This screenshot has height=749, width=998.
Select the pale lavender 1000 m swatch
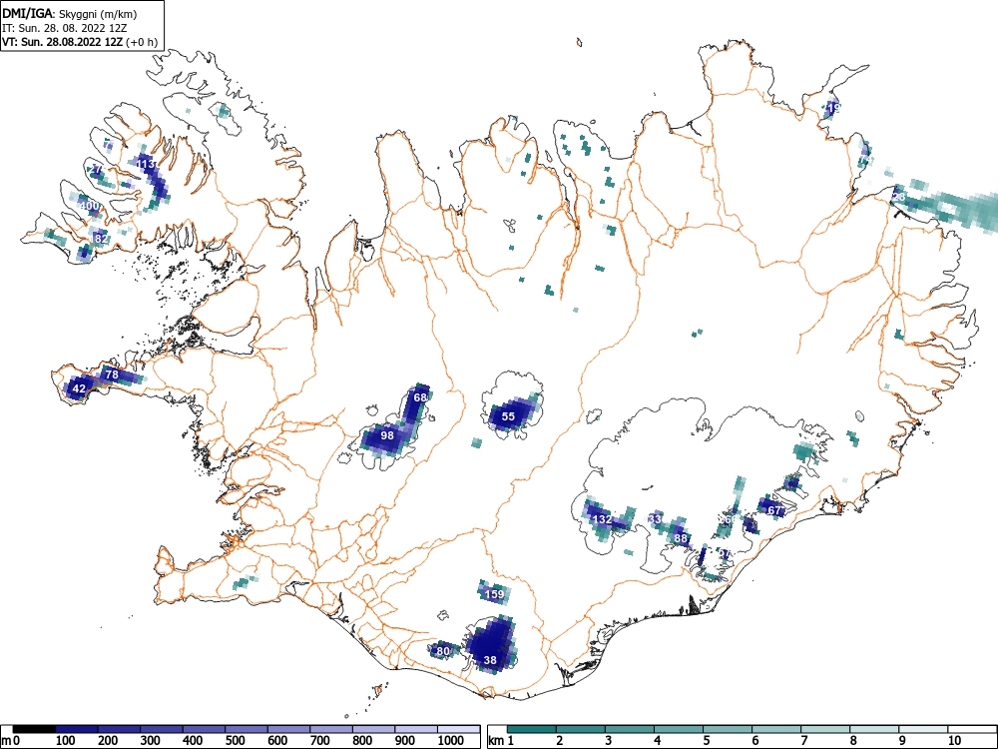459,729
